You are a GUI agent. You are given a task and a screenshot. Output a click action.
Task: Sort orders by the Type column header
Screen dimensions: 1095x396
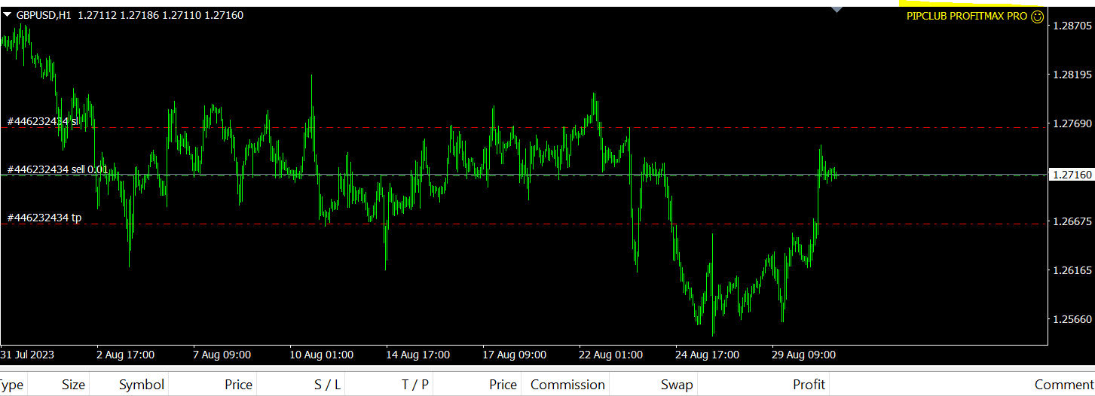coord(12,385)
